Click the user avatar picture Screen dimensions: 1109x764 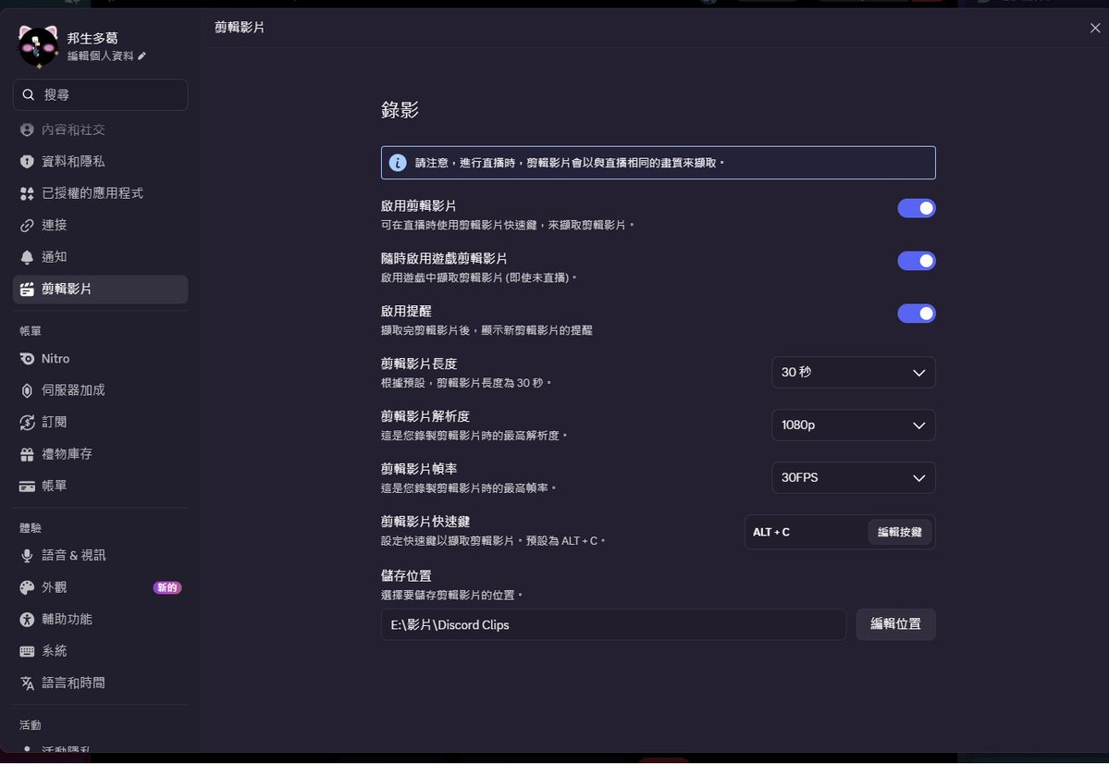click(x=38, y=46)
